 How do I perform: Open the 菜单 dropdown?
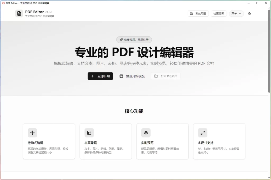[x=236, y=13]
